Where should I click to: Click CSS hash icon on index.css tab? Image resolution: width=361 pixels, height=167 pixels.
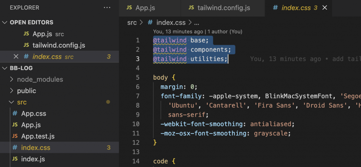(x=275, y=7)
